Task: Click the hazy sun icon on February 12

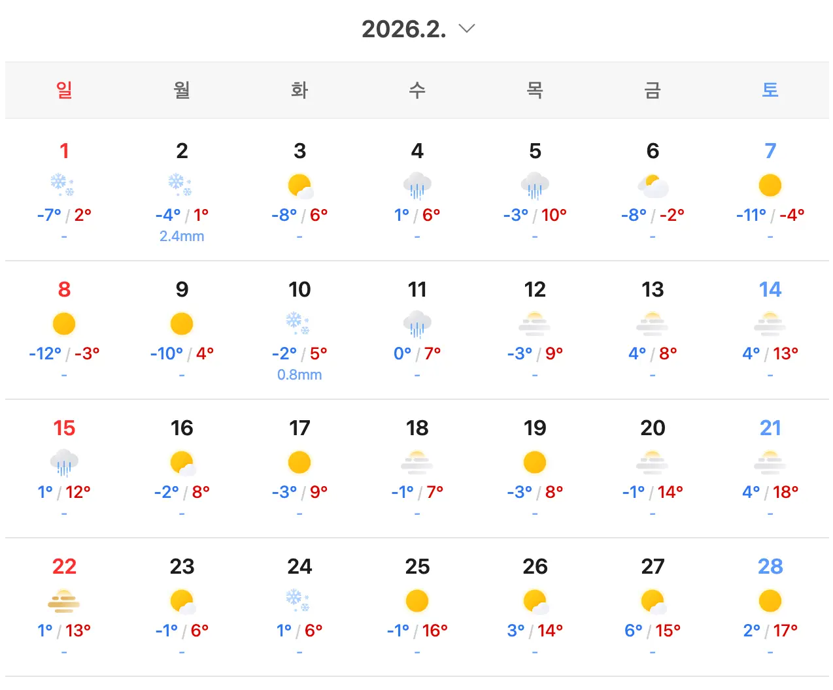Action: point(534,323)
